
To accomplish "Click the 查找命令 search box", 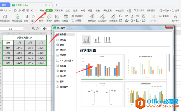I will pos(144,11).
